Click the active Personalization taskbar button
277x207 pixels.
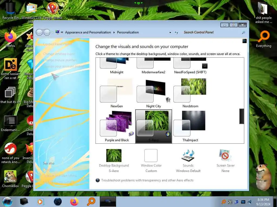click(108, 202)
